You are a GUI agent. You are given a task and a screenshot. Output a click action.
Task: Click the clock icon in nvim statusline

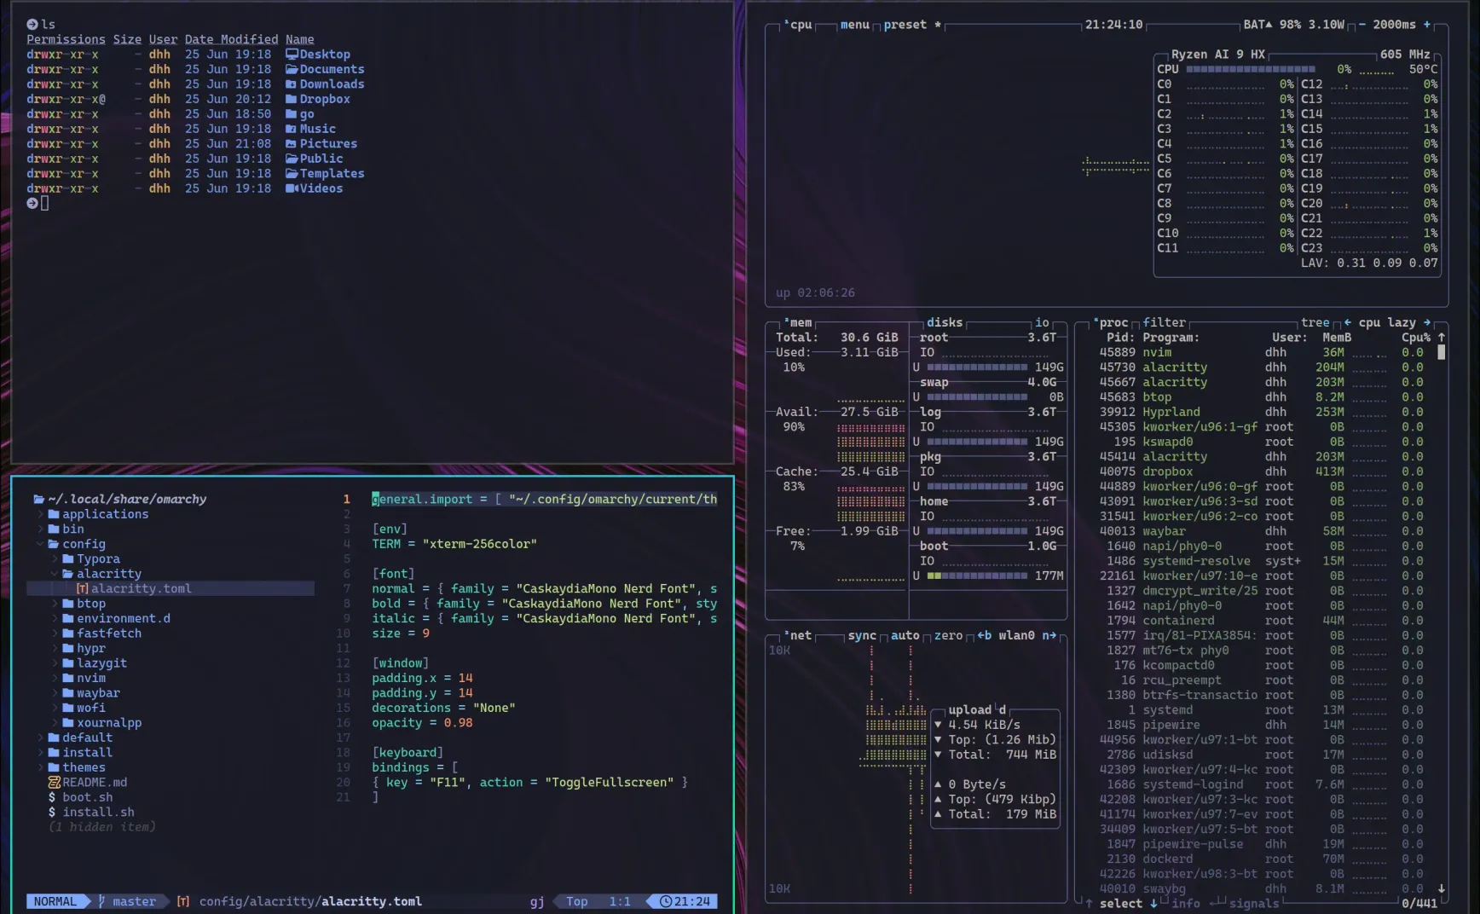click(x=665, y=901)
